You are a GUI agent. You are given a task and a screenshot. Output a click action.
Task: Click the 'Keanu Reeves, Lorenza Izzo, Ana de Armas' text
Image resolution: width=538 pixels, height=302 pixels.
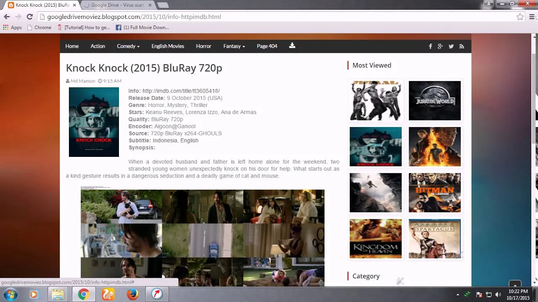(x=201, y=112)
